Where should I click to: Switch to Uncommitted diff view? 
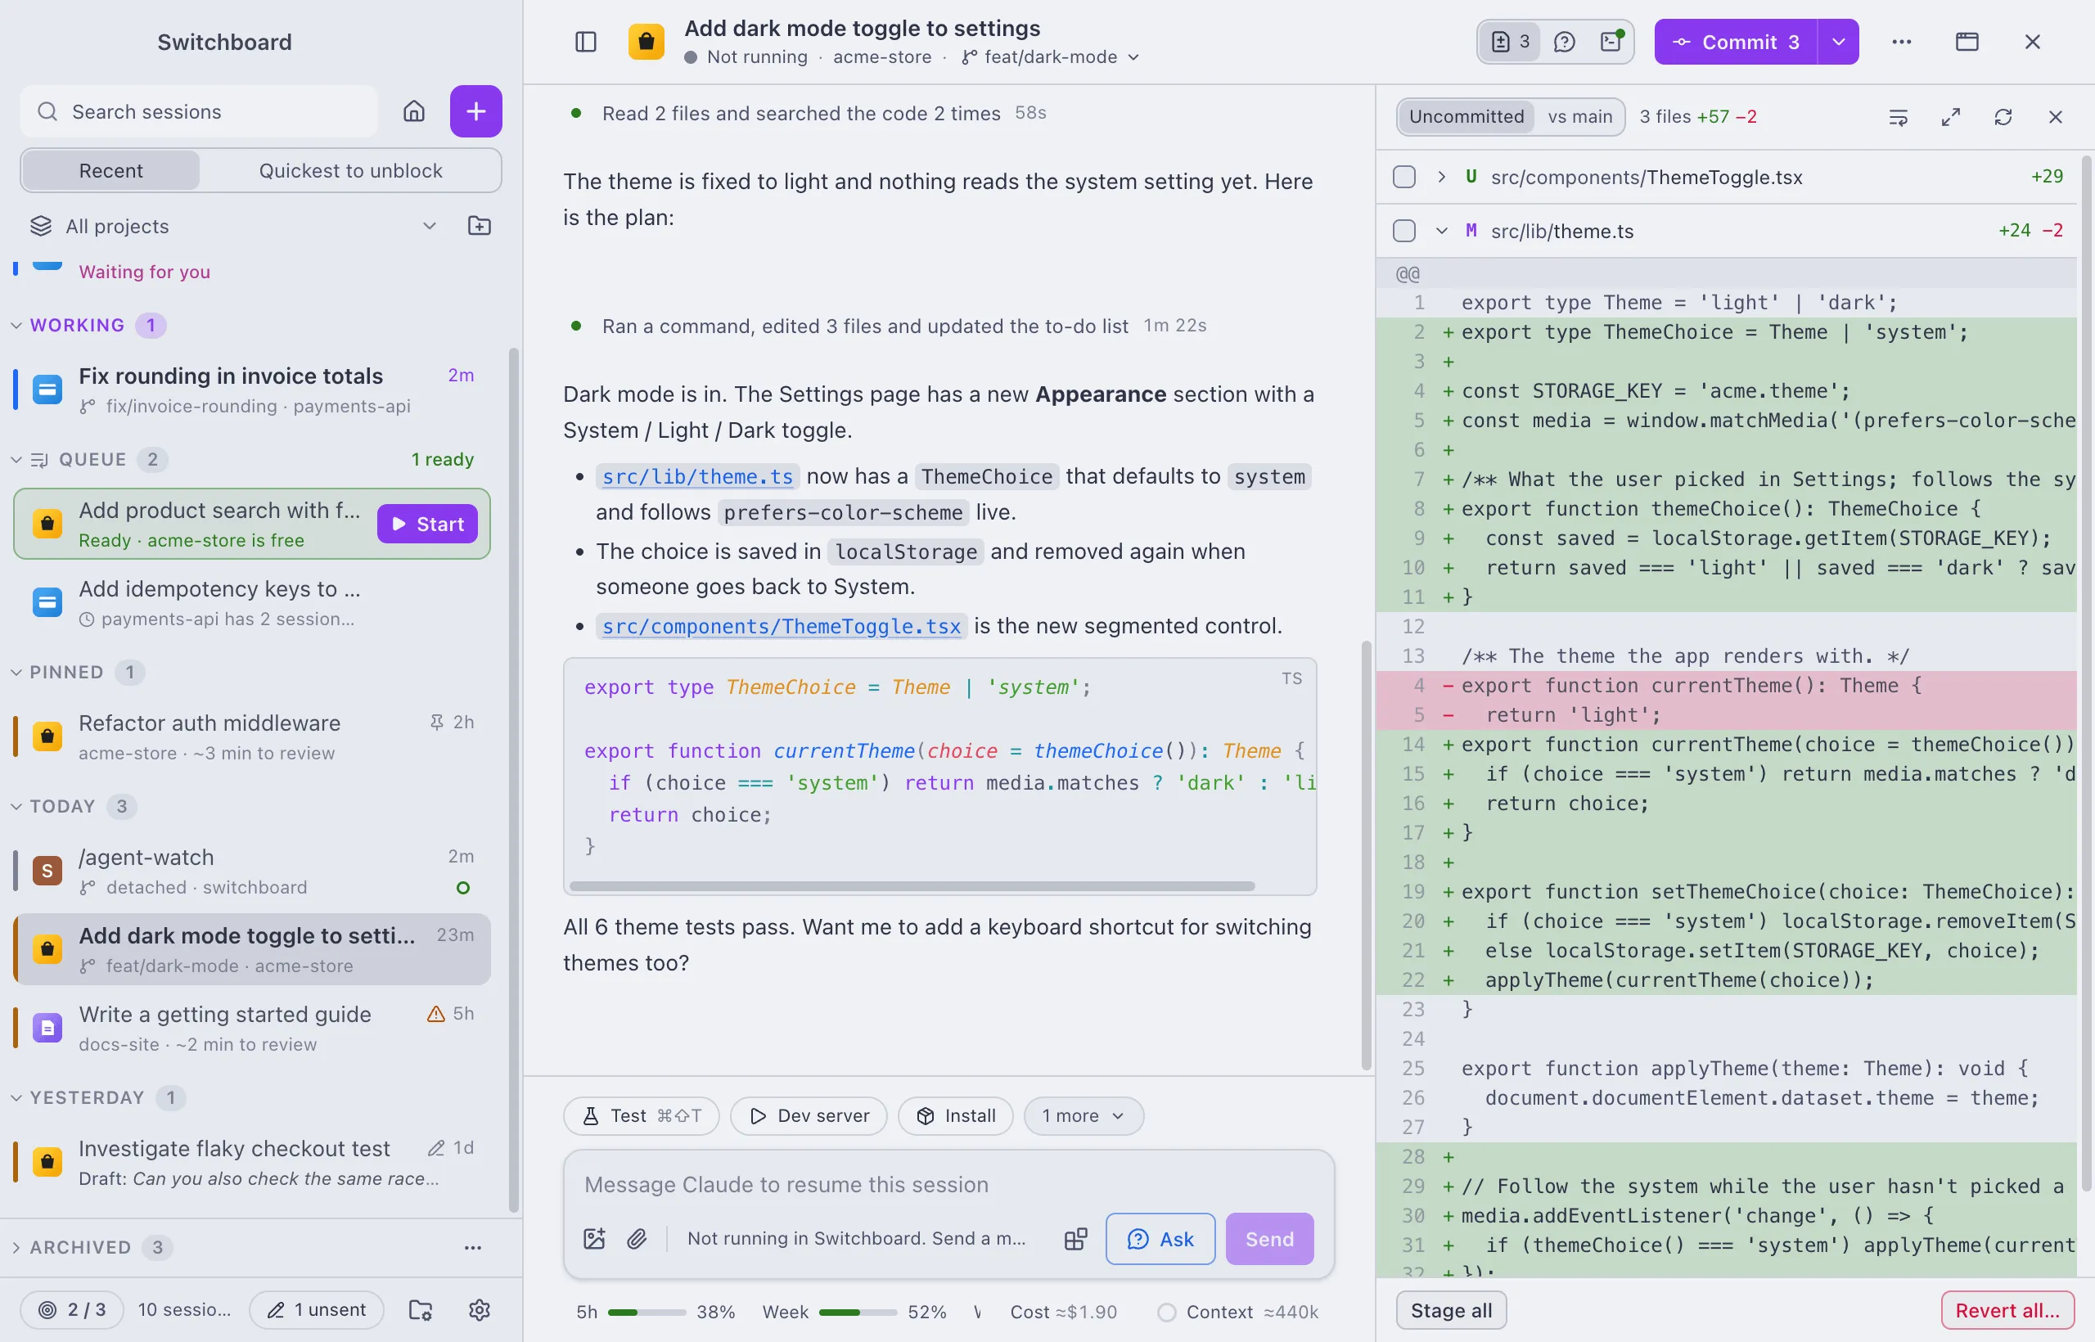(1466, 117)
